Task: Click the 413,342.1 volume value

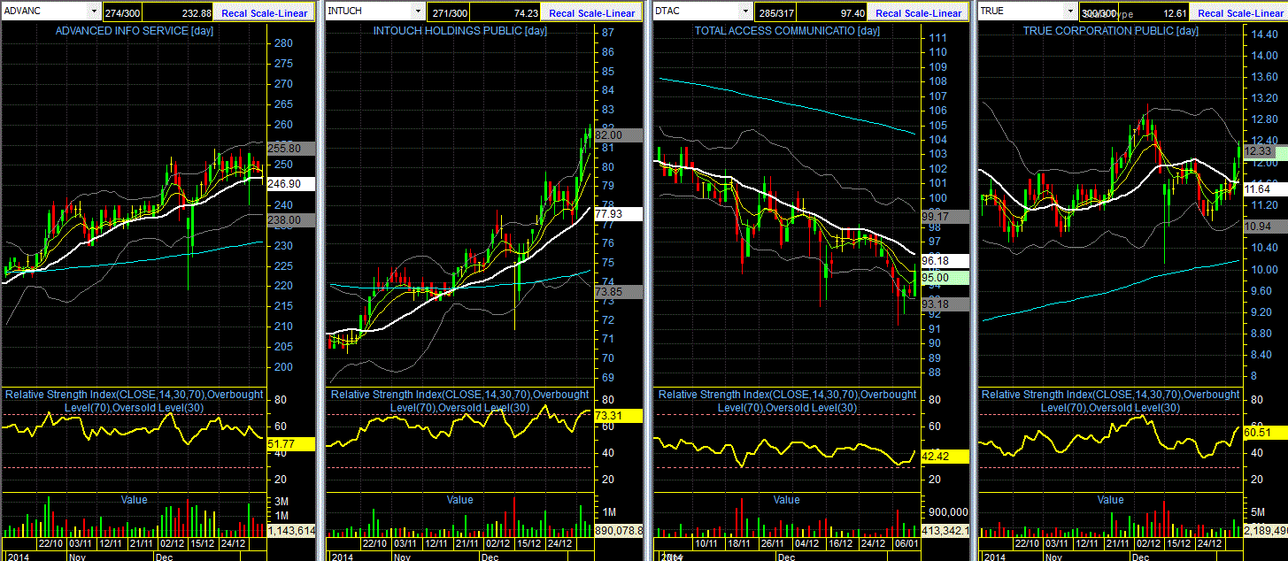Action: (945, 530)
